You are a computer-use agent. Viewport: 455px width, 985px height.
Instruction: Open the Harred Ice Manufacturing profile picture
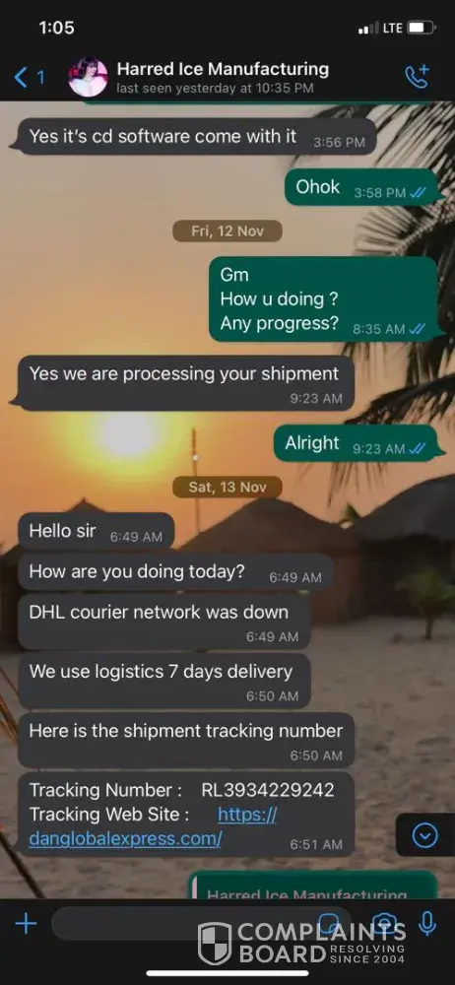88,77
